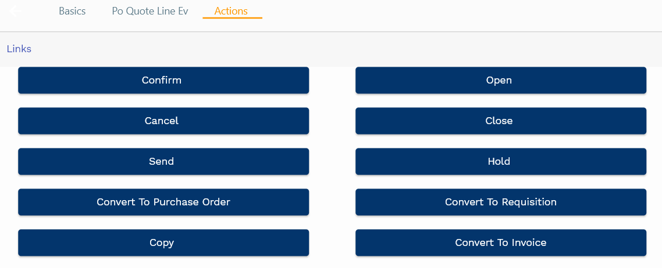Expand the Links panel heading
This screenshot has width=662, height=268.
coord(19,49)
